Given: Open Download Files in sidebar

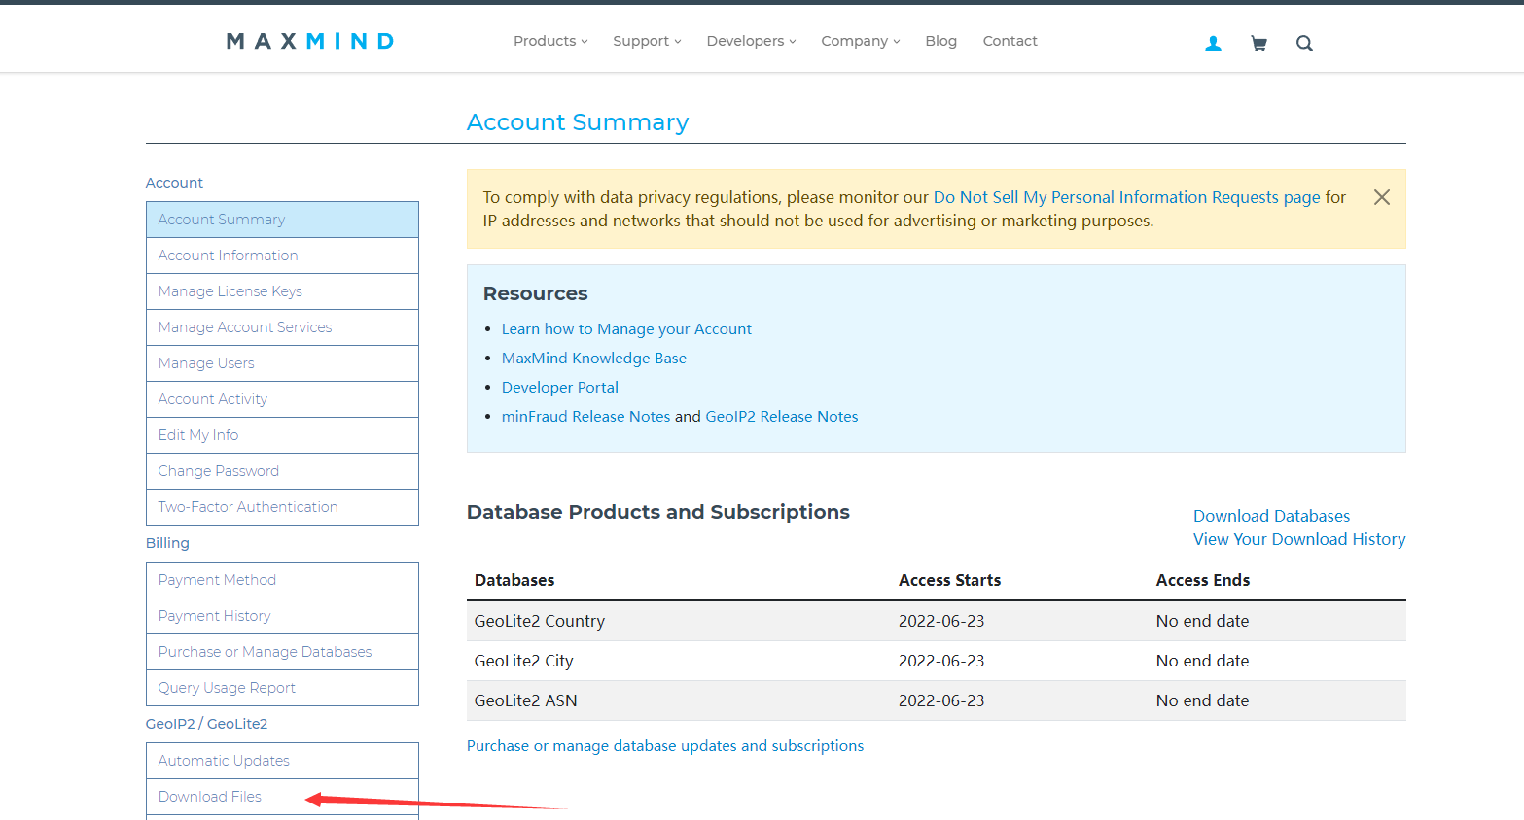Looking at the screenshot, I should point(282,797).
